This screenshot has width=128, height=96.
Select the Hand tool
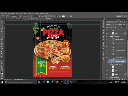2,66
